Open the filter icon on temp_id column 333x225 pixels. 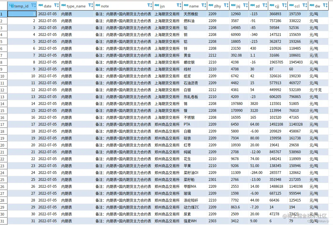(x=33, y=5)
